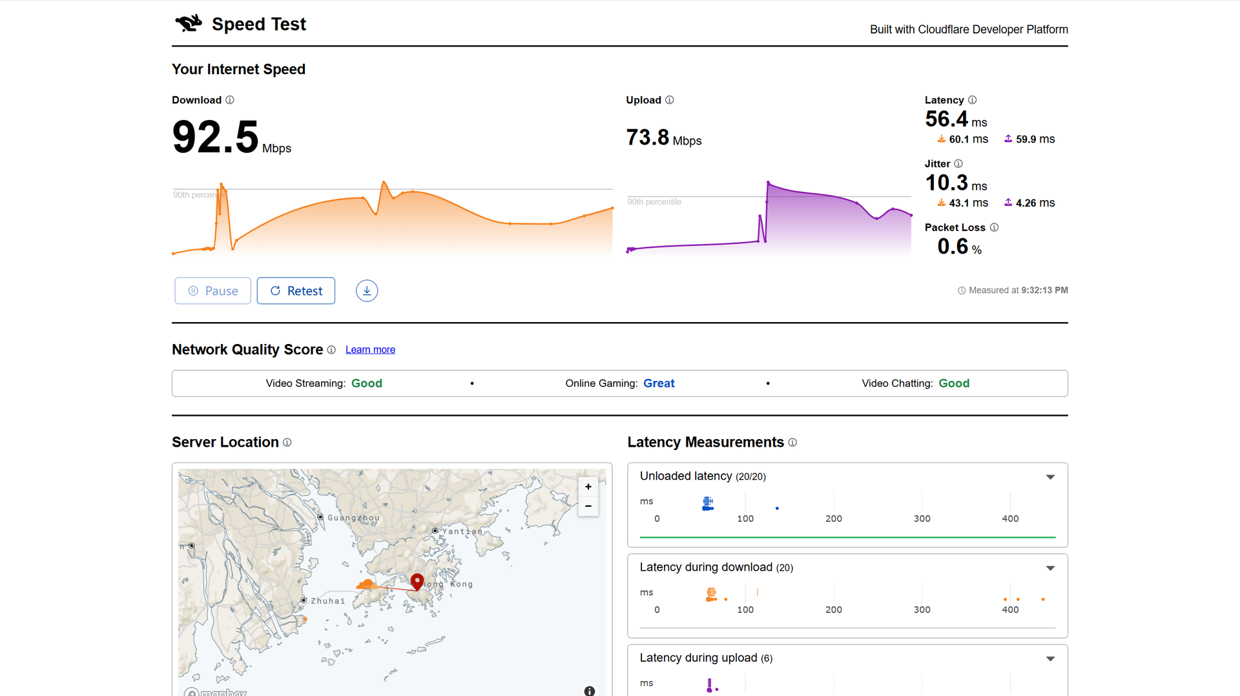Click the download results icon button

(367, 291)
